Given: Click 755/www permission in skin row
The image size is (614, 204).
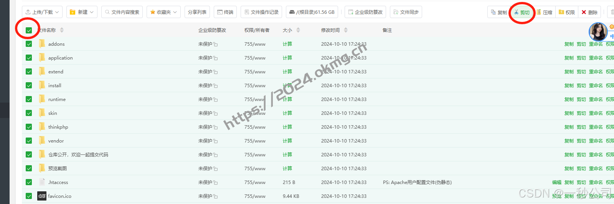Looking at the screenshot, I should point(255,113).
